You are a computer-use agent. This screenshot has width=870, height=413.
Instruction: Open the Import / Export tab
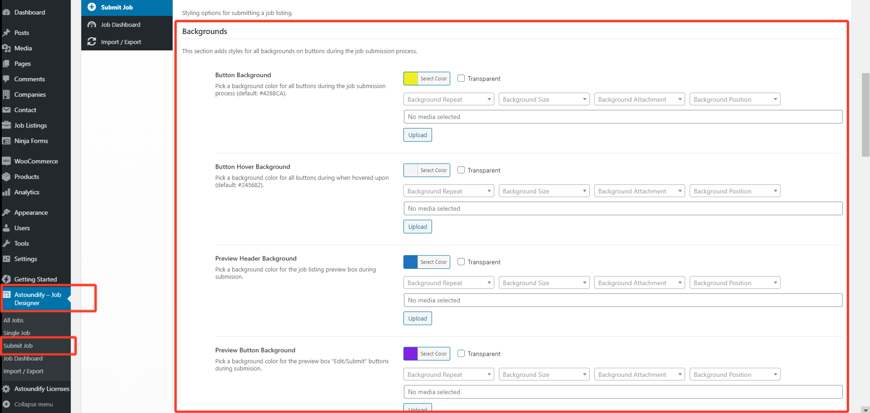pos(120,42)
